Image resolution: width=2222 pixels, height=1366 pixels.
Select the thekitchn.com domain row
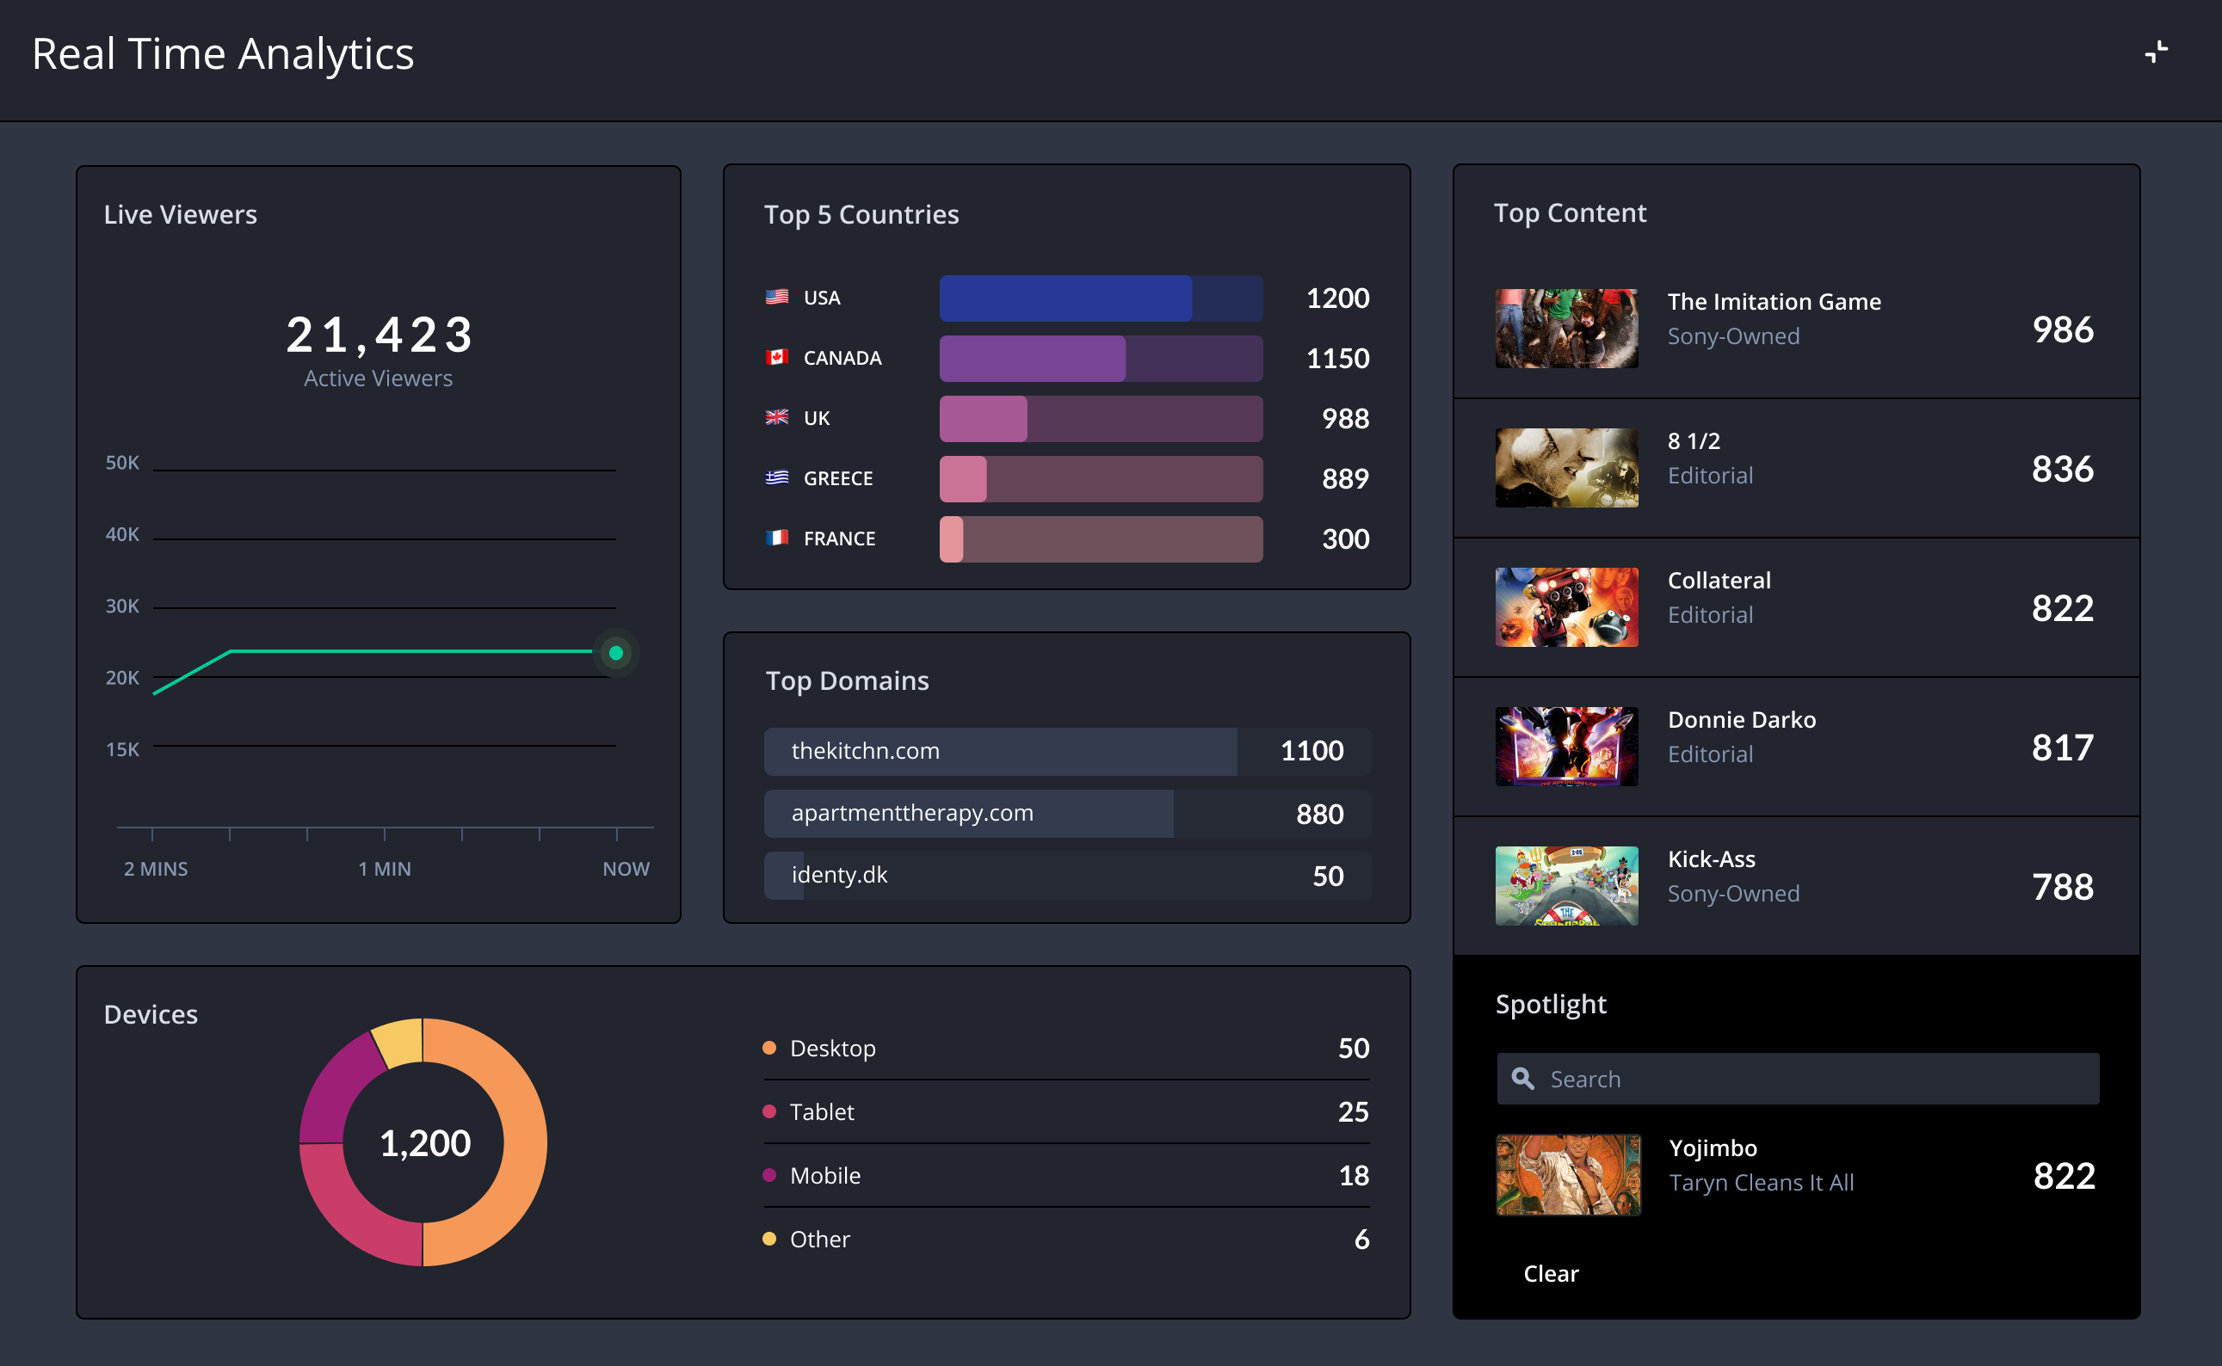coord(1066,751)
